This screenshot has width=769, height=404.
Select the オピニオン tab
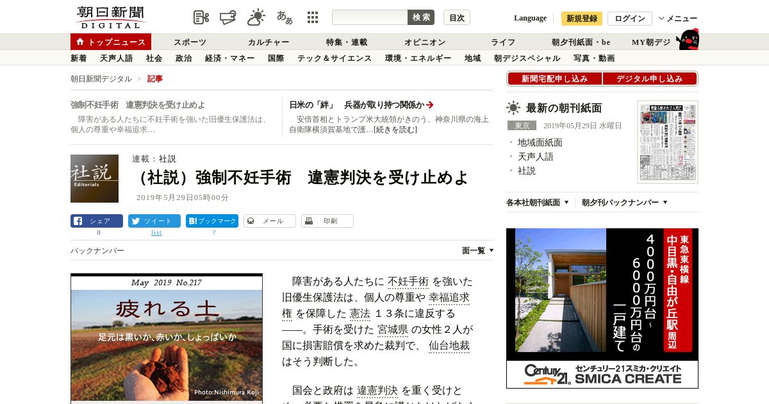point(425,42)
